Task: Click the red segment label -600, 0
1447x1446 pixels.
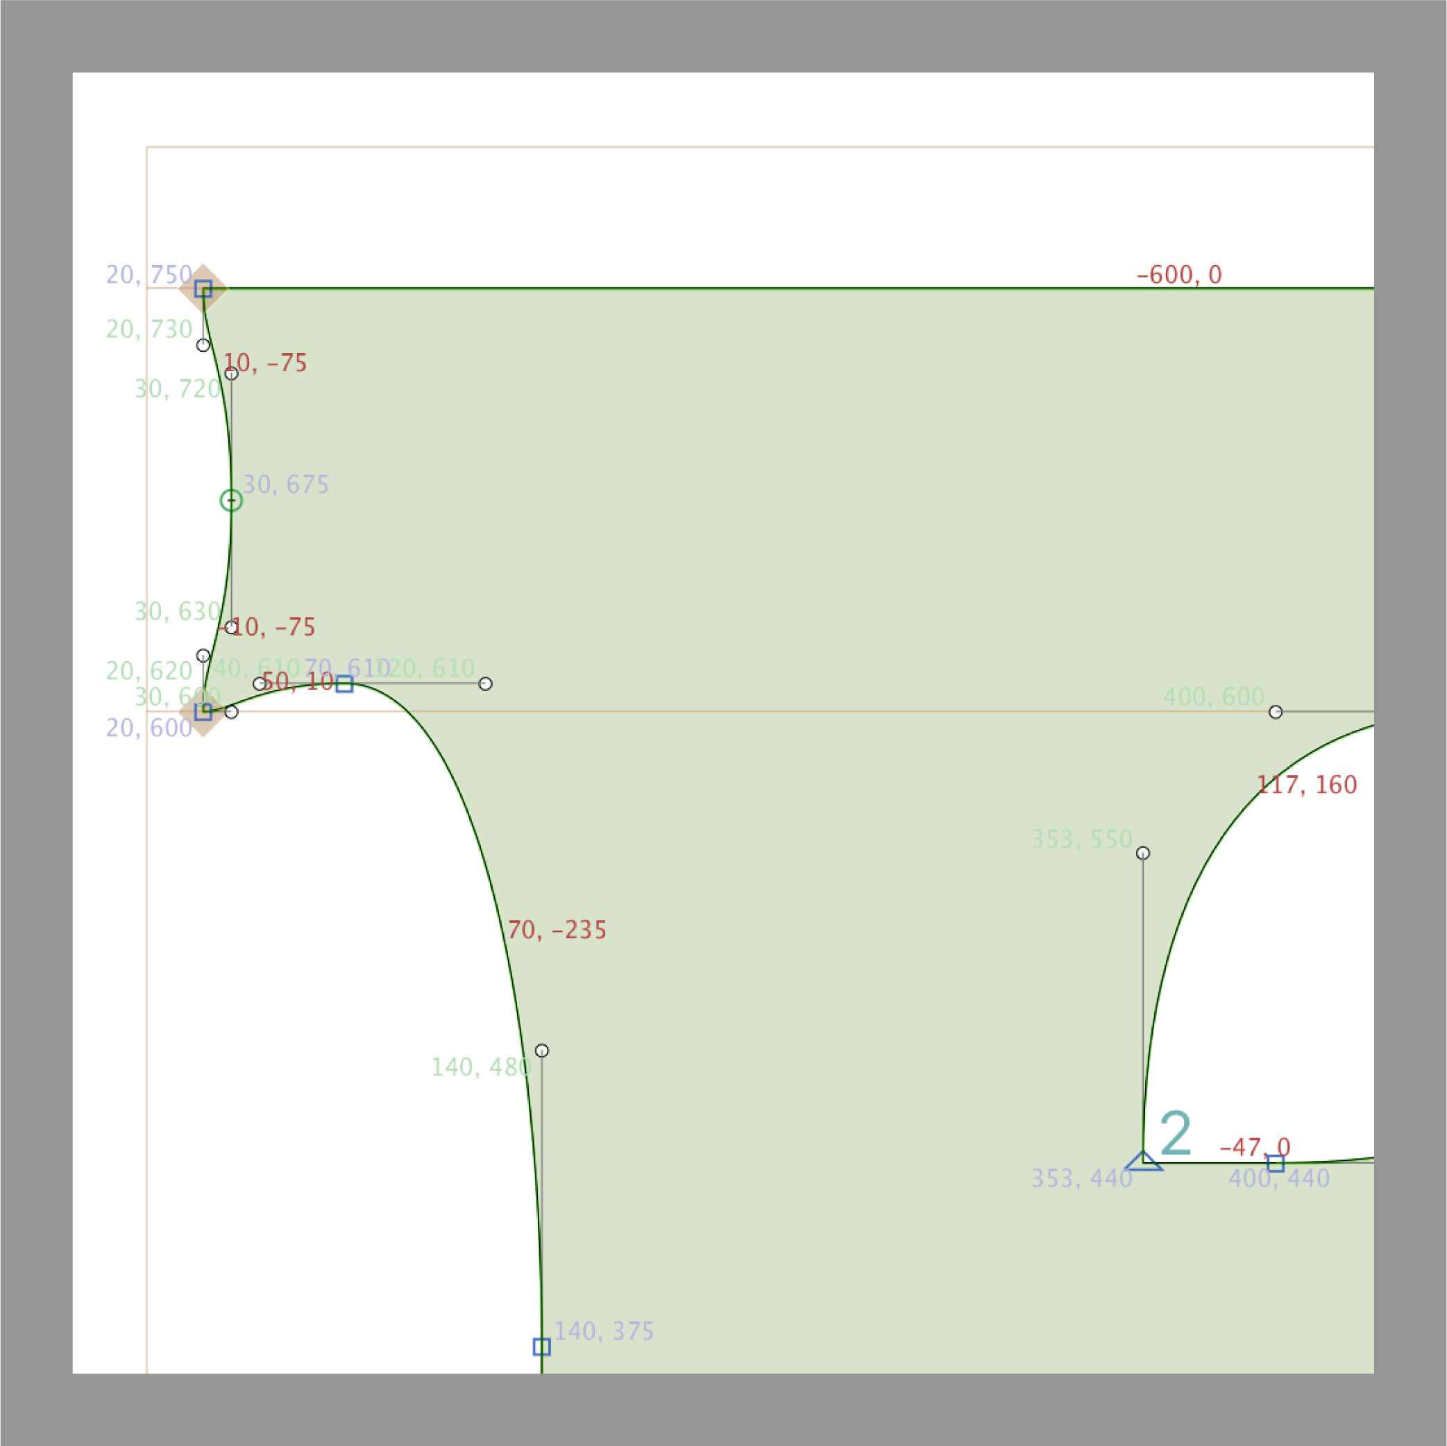Action: 1179,275
